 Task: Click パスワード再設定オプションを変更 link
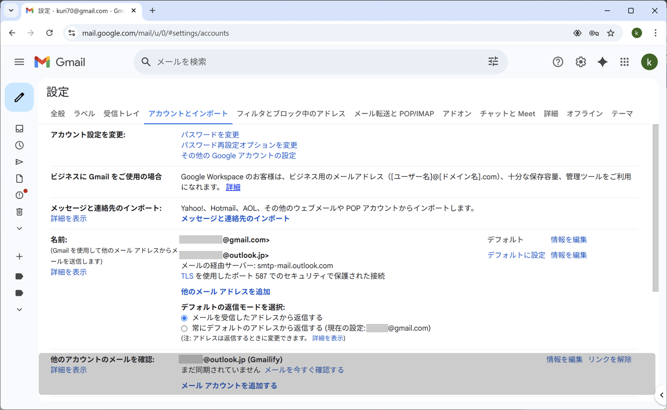239,145
